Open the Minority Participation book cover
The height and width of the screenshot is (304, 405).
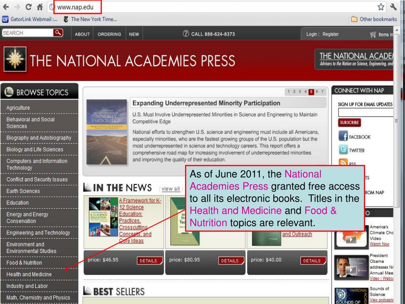pos(107,132)
